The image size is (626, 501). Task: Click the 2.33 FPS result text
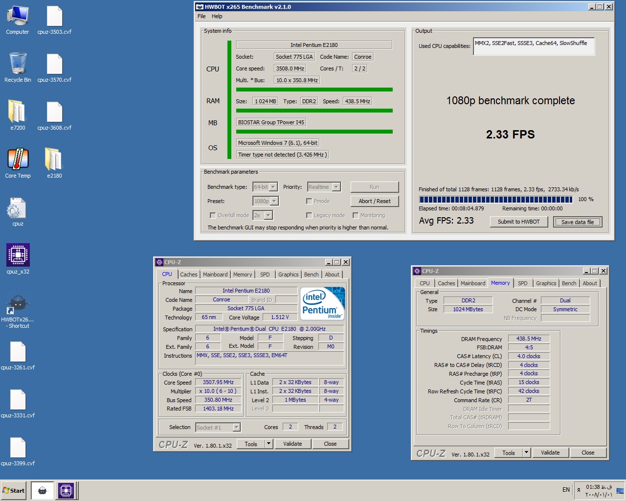510,135
